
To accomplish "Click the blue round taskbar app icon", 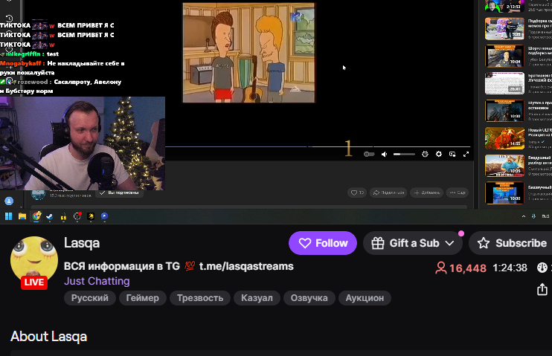I will 105,216.
